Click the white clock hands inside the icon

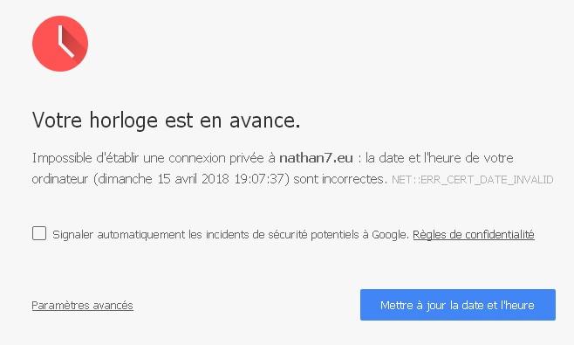[x=66, y=41]
